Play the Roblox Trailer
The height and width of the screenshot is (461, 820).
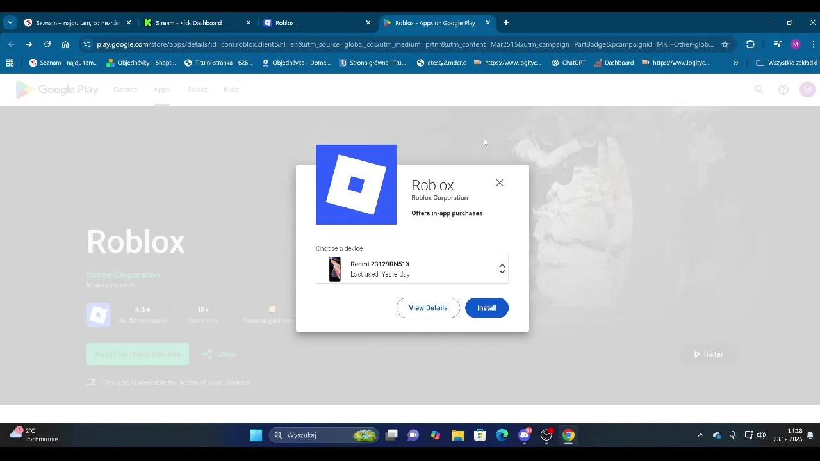pyautogui.click(x=709, y=354)
